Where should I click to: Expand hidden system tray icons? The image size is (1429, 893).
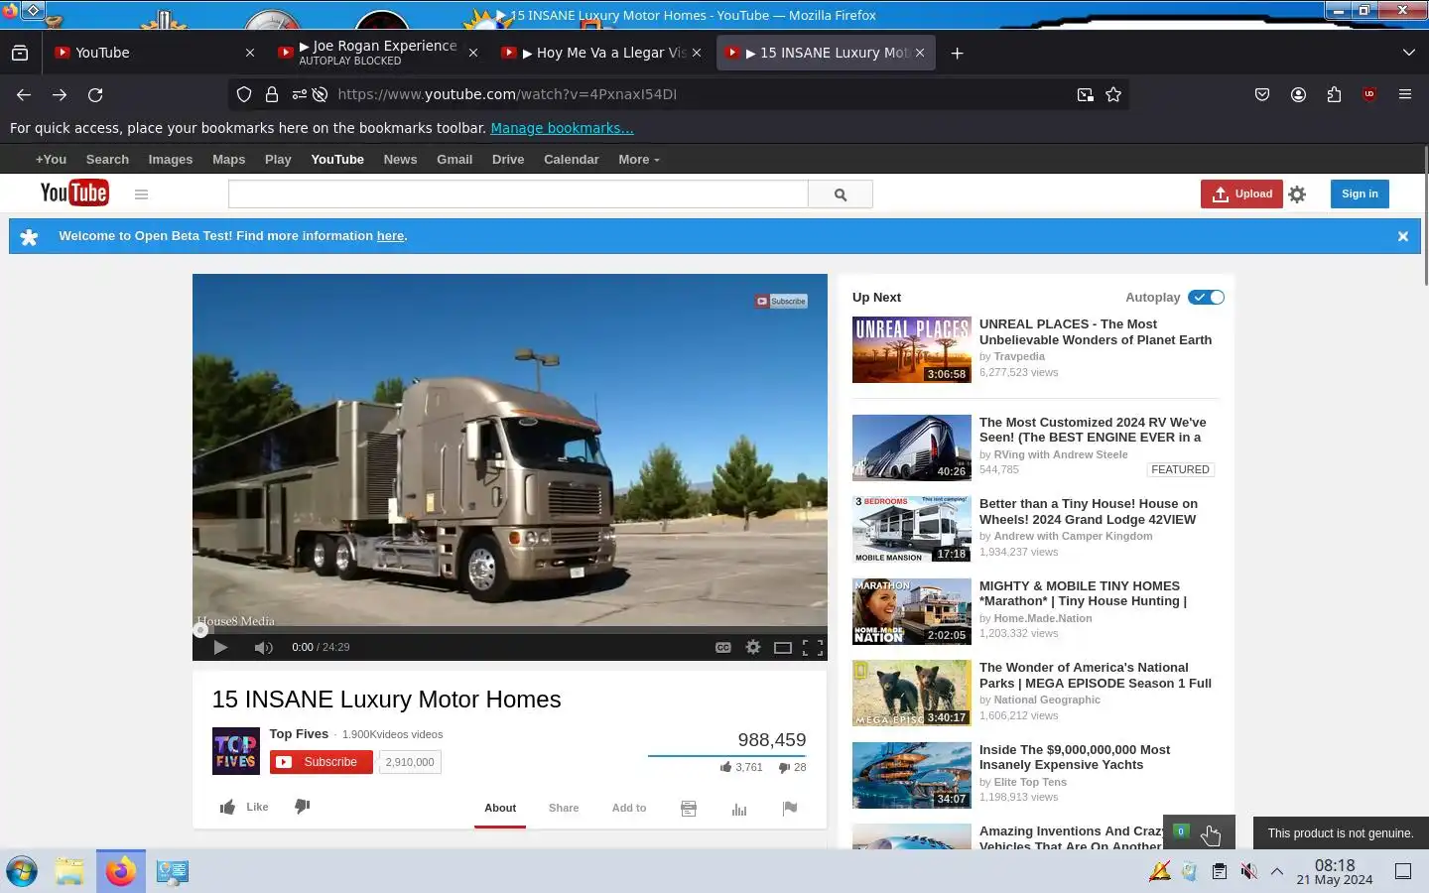[1277, 871]
